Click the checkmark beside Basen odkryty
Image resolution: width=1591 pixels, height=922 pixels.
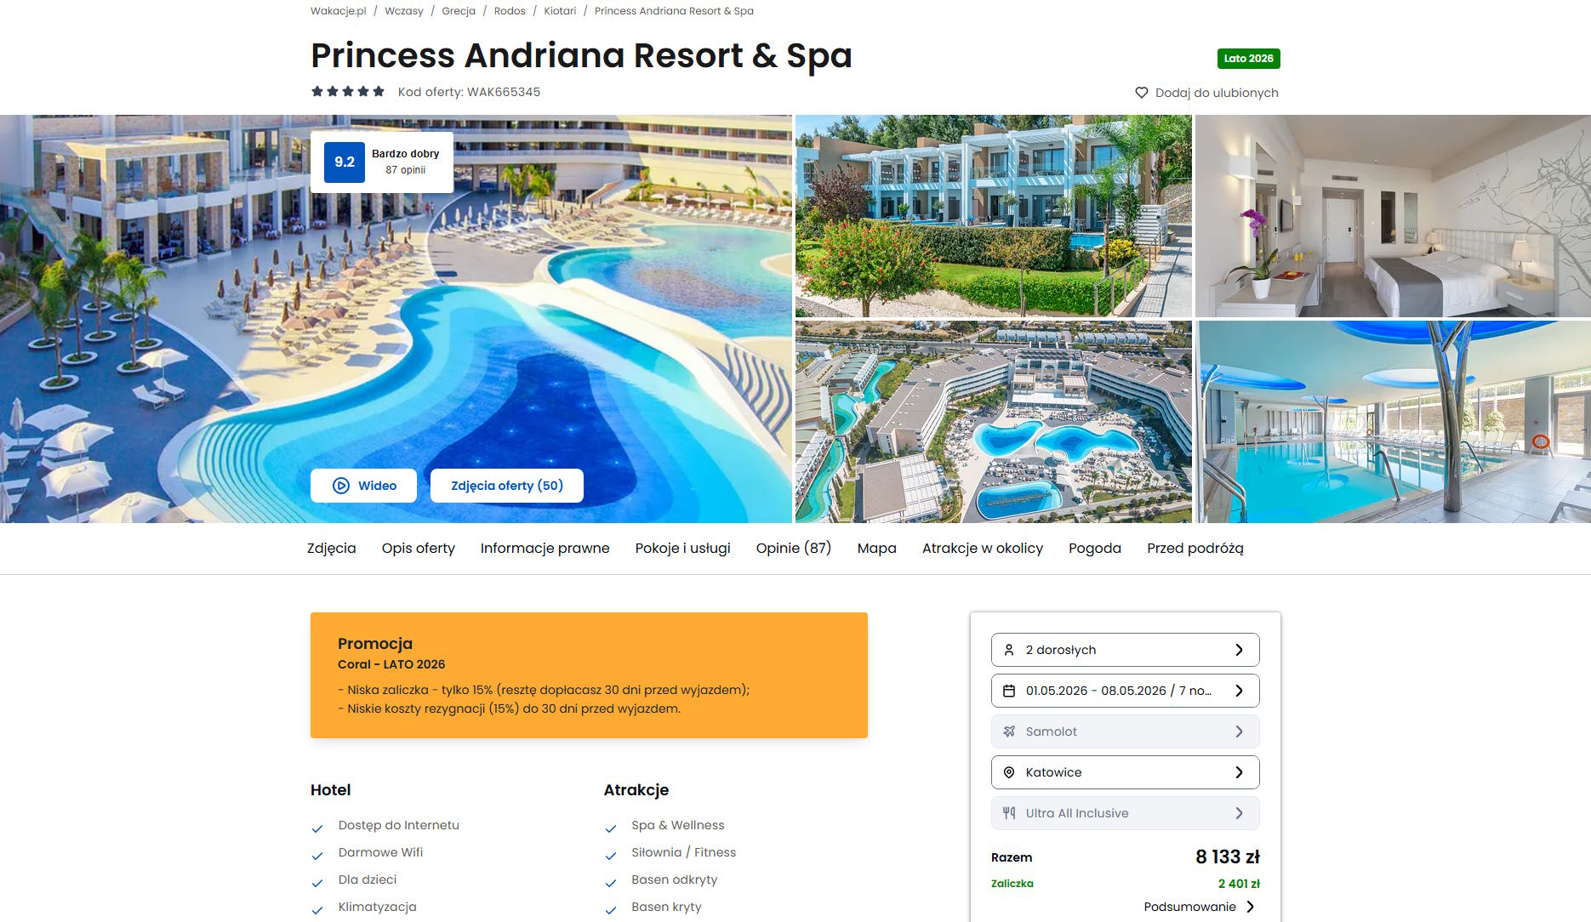click(x=611, y=883)
